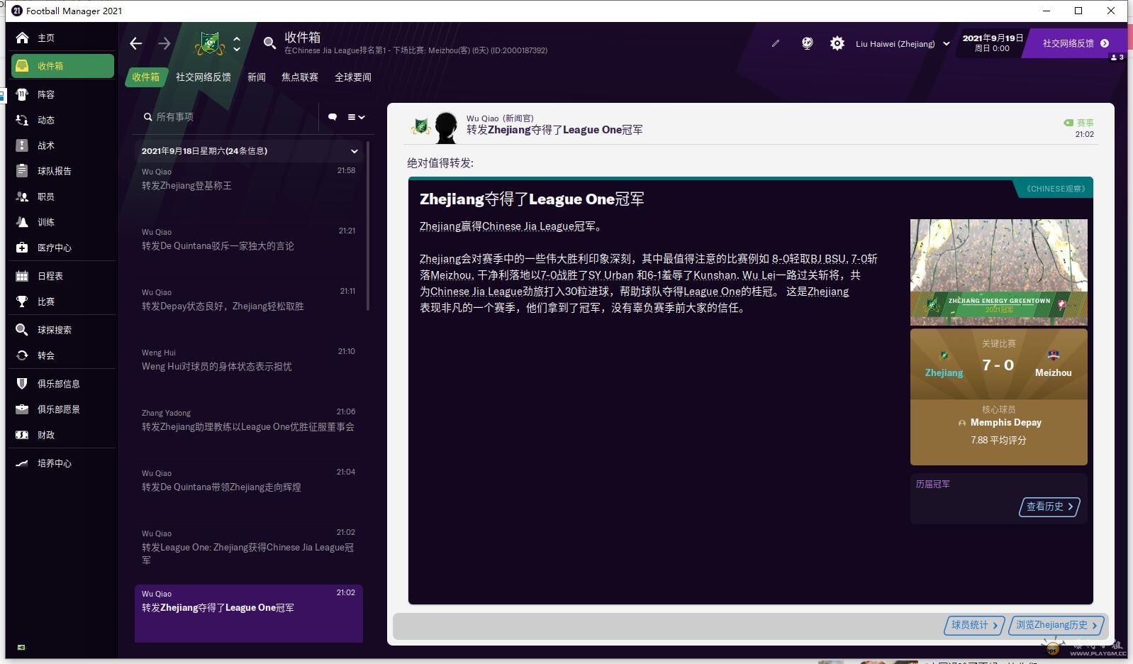The width and height of the screenshot is (1133, 664).
Task: Open the help globe icon
Action: (x=807, y=43)
